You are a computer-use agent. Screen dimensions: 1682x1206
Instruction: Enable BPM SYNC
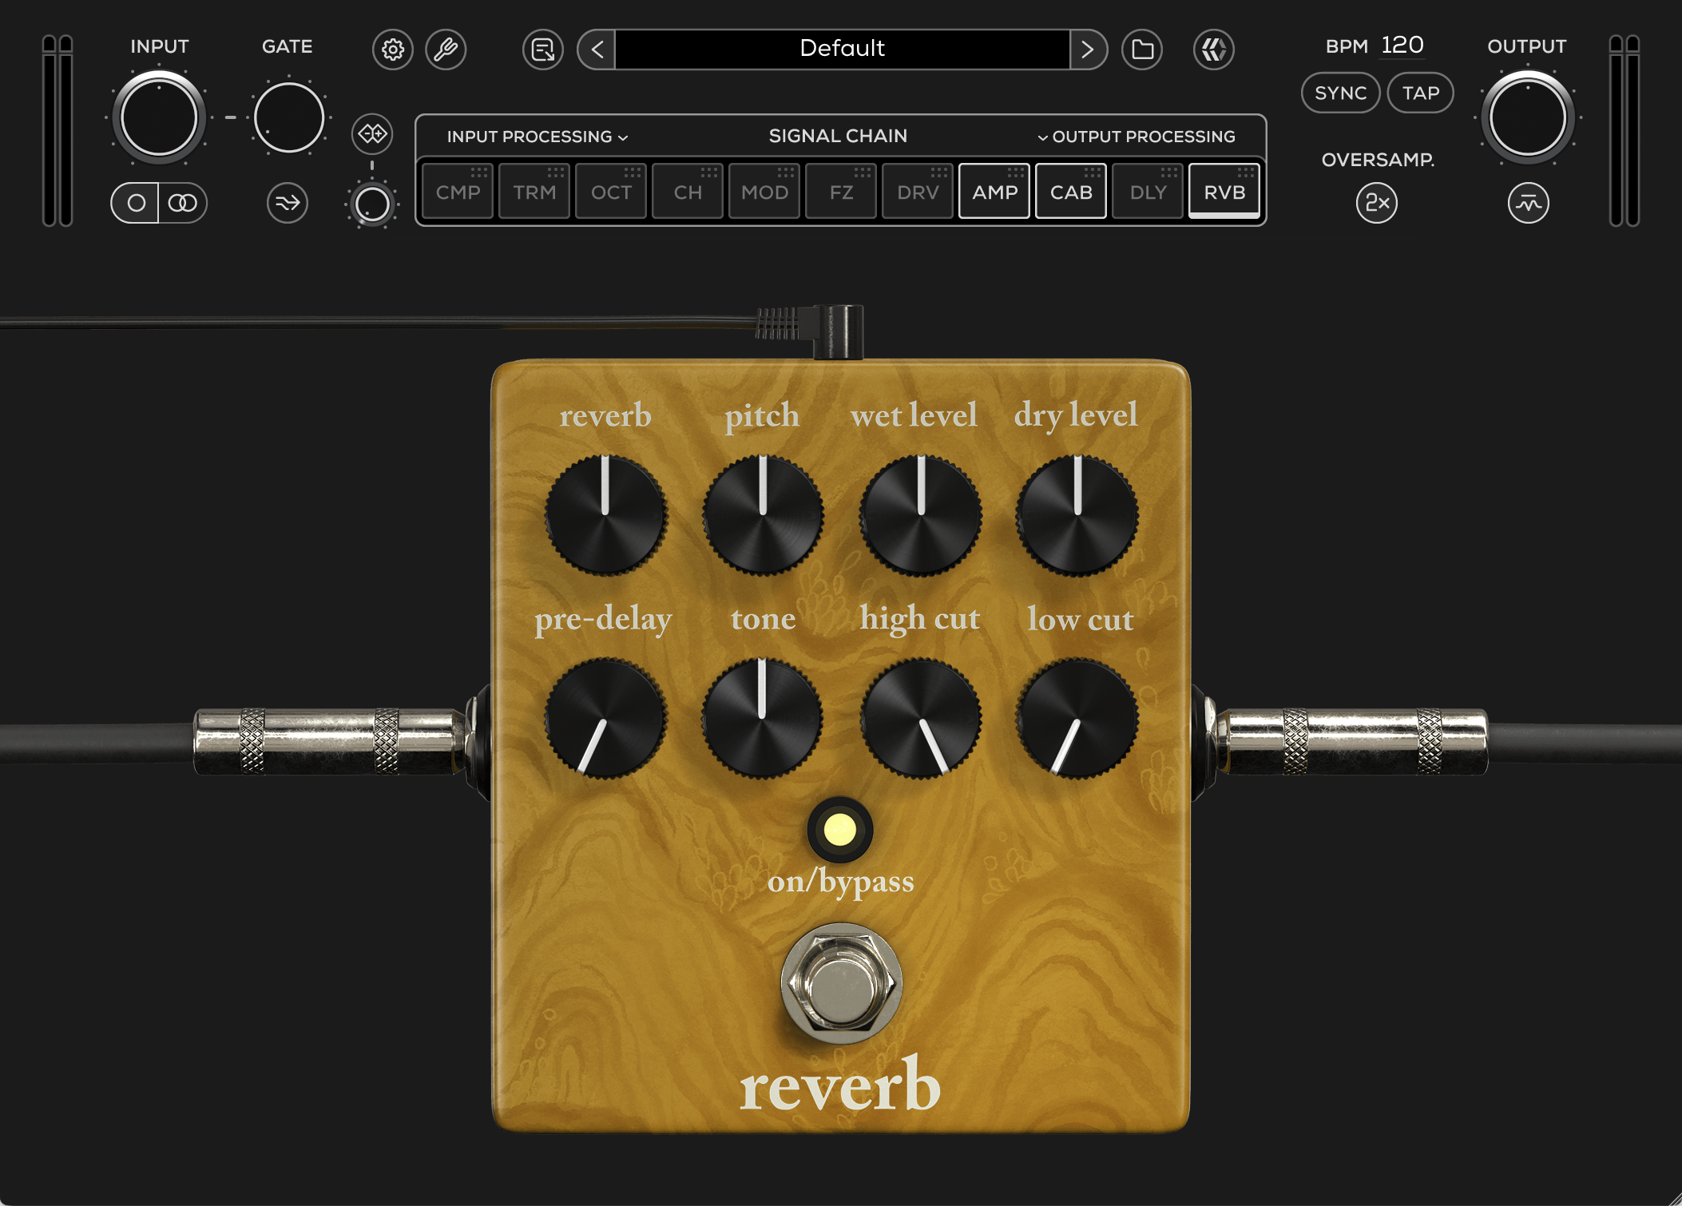(x=1341, y=93)
